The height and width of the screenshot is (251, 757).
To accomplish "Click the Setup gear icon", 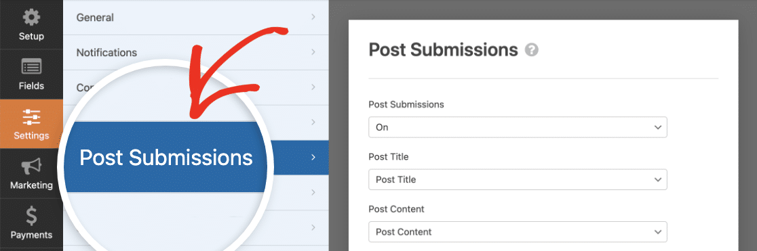I will tap(31, 18).
